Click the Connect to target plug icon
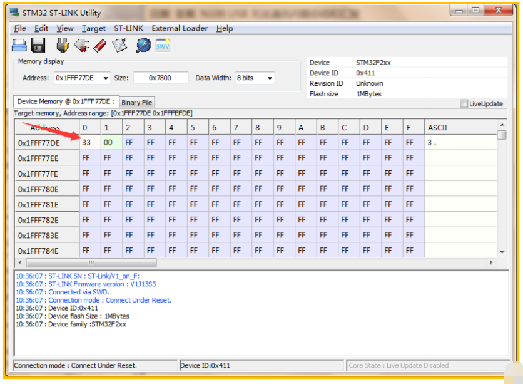The width and height of the screenshot is (523, 384). 63,45
